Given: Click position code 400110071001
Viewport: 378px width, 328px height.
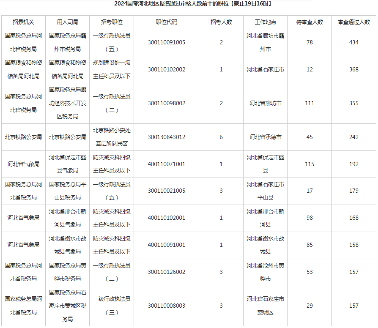Looking at the screenshot, I should point(166,164).
